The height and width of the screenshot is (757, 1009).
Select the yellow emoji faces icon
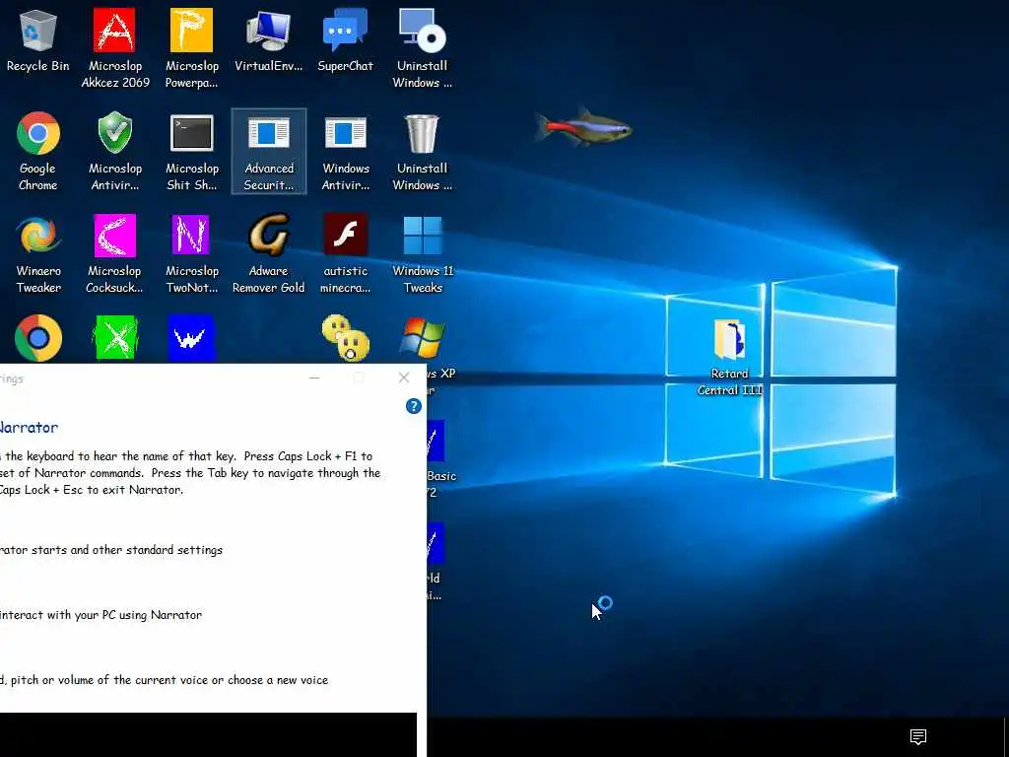pyautogui.click(x=346, y=338)
